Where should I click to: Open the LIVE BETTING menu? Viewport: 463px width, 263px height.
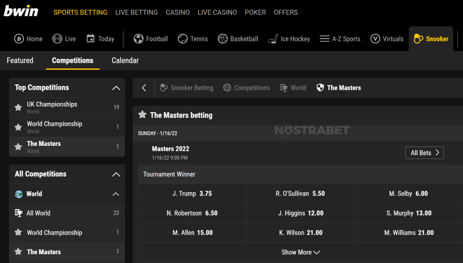pos(136,13)
